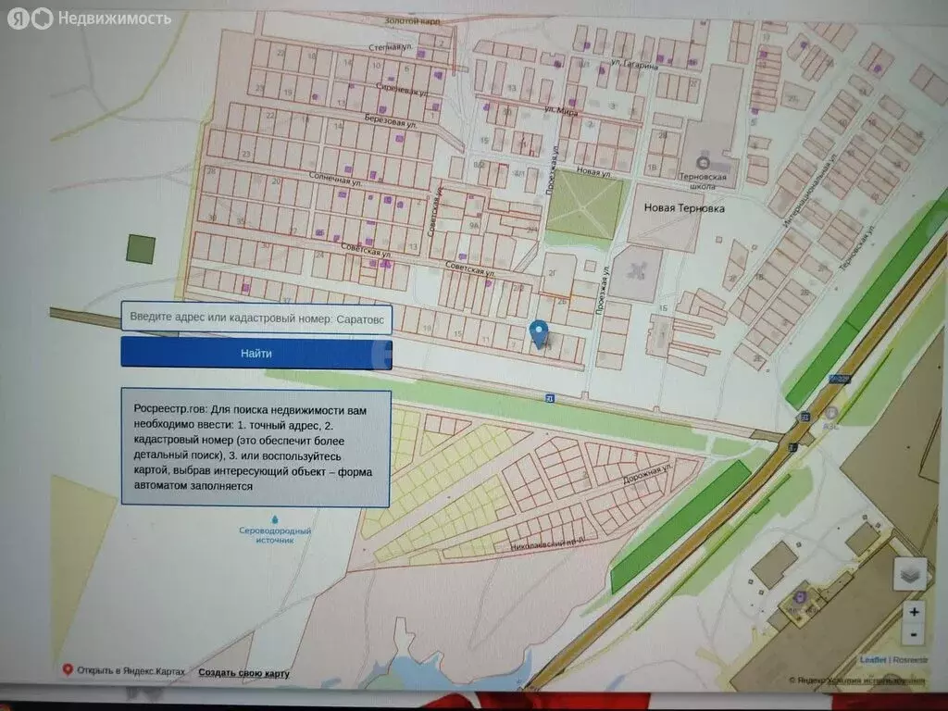Click the Новая Терновка place label
The width and height of the screenshot is (948, 711).
point(684,208)
